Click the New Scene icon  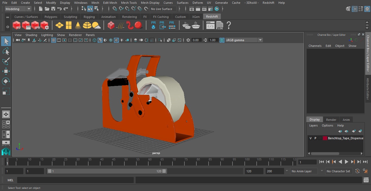(x=41, y=9)
